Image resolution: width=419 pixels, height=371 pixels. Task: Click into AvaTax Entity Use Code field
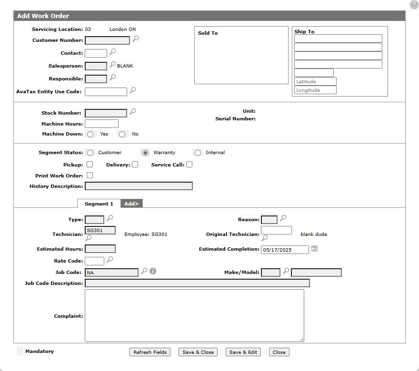(x=106, y=92)
